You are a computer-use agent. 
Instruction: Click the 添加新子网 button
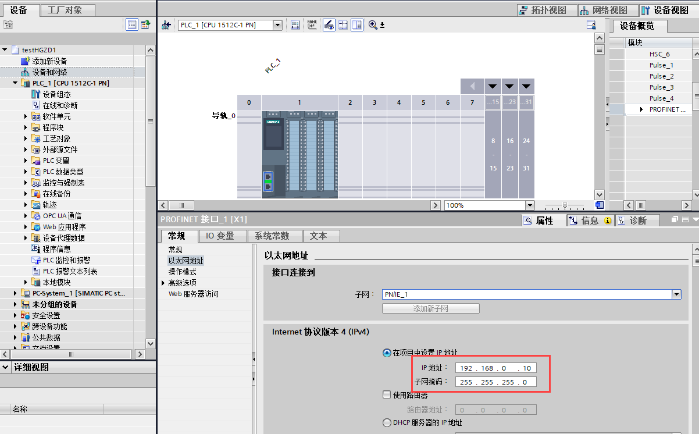point(430,308)
